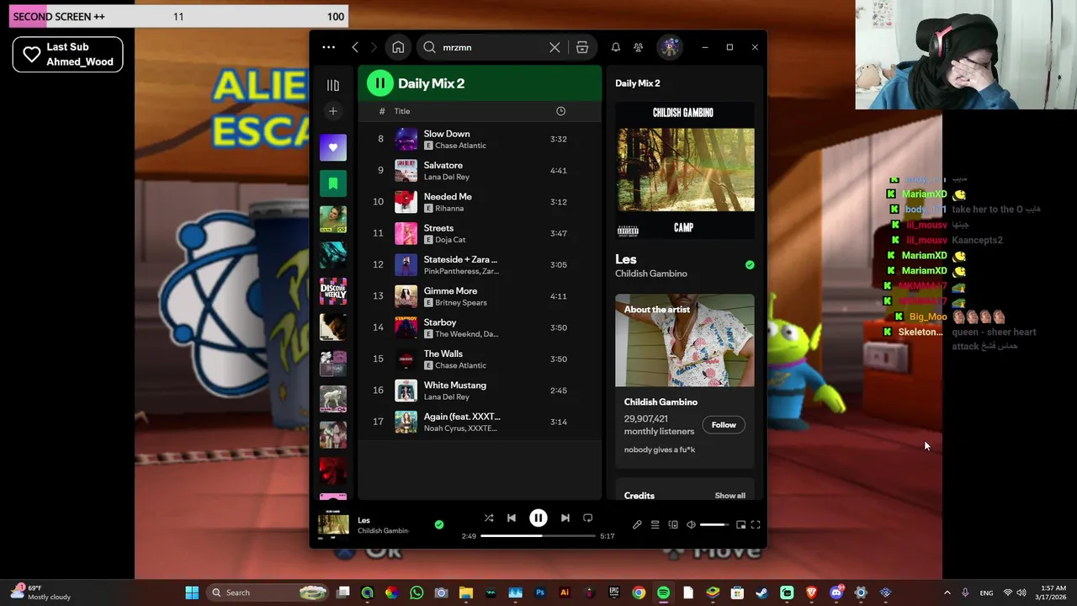Open WhatsApp from the taskbar

pos(416,593)
